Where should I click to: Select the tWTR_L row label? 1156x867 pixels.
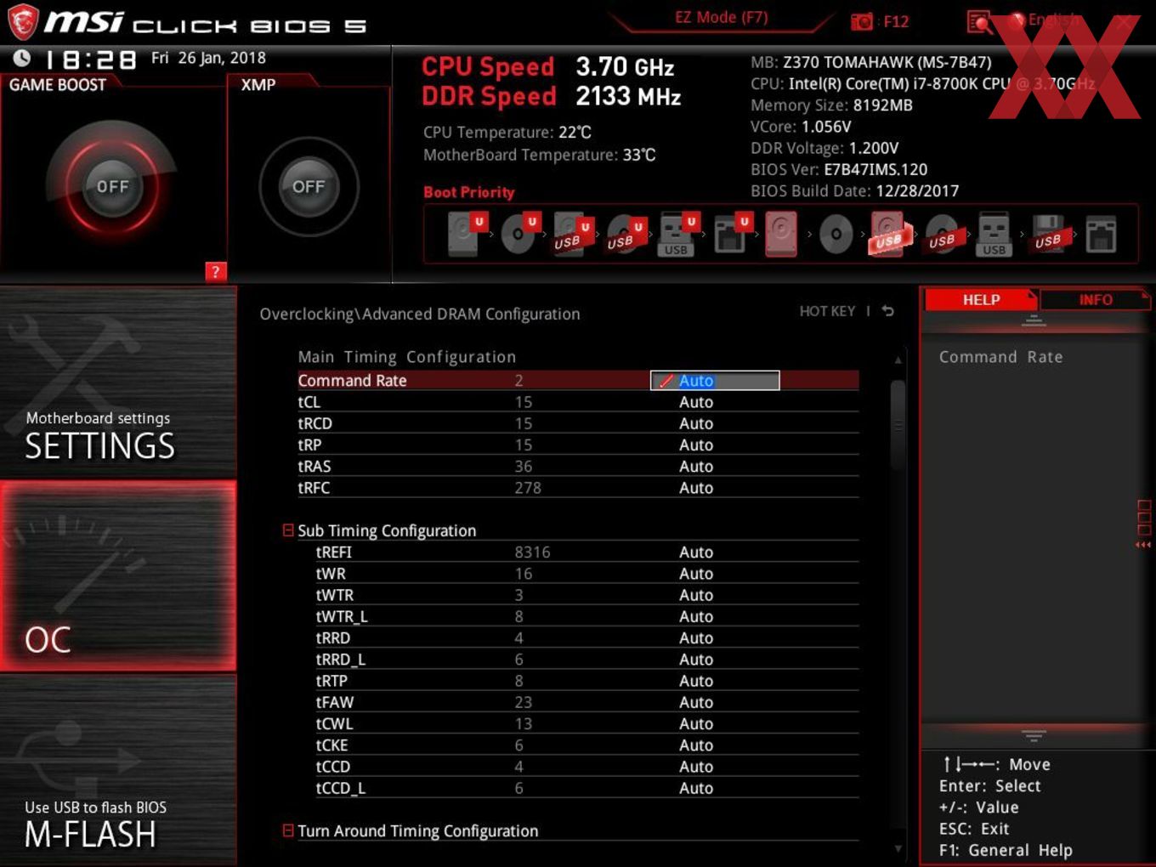pos(342,616)
